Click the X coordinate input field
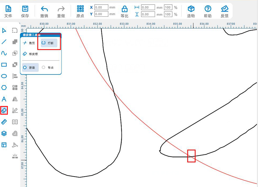258x187 pixels. click(101, 8)
